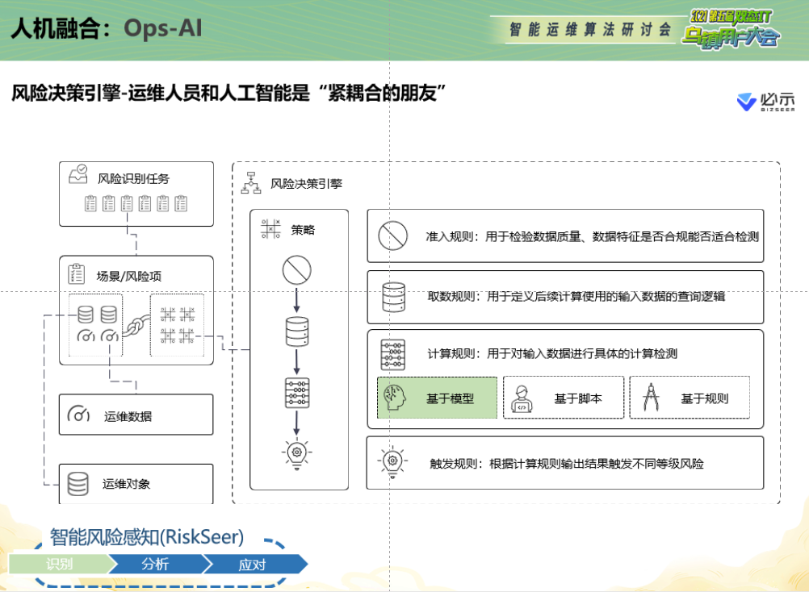Click the grid icon beside 策略
This screenshot has width=809, height=592.
[x=270, y=229]
